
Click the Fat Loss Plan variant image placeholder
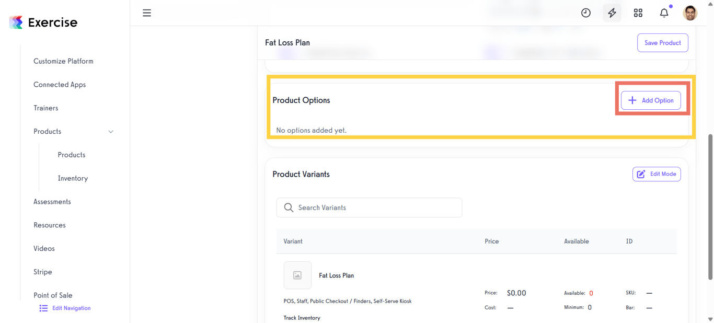297,275
